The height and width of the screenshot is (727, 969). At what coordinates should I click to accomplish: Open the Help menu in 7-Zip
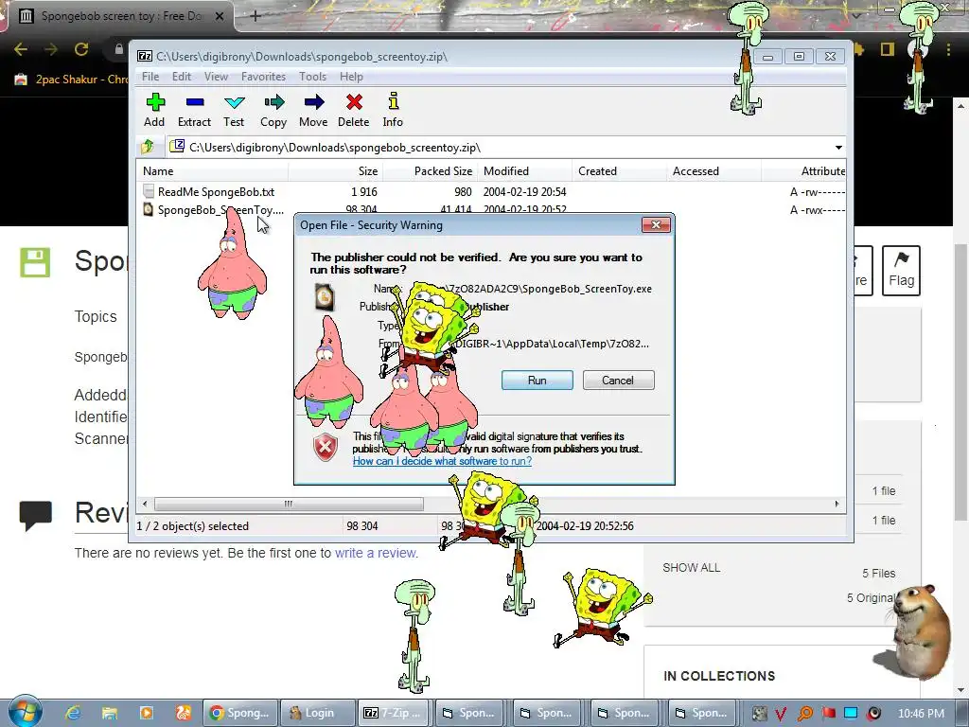point(351,77)
